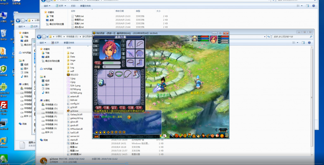The height and width of the screenshot is (165, 324).
Task: Click the 游戏推广员 NPC character
Action: [198, 82]
